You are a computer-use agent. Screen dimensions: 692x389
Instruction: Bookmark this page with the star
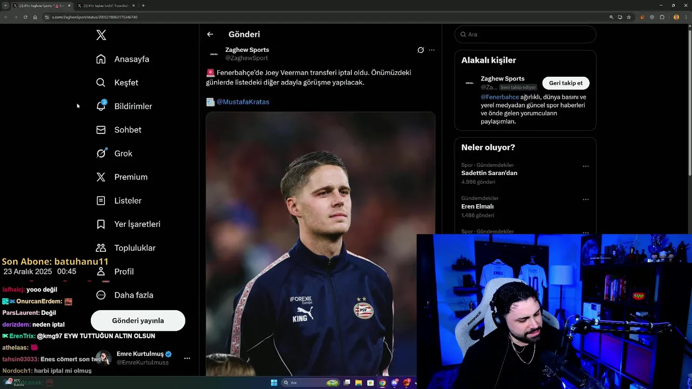click(x=629, y=17)
